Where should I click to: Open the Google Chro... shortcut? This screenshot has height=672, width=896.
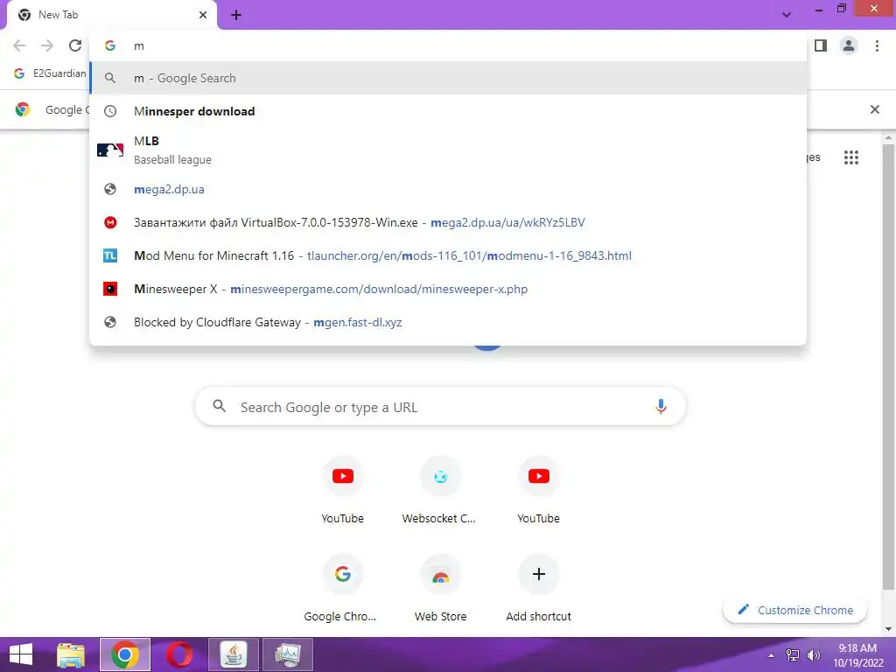[x=342, y=589]
